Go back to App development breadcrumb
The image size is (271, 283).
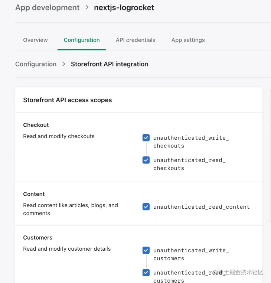[x=47, y=7]
